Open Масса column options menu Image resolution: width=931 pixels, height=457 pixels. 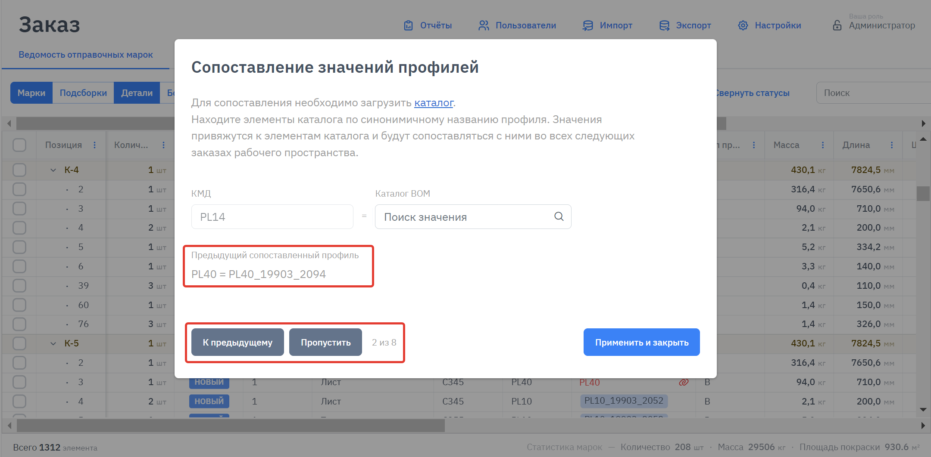click(x=823, y=145)
